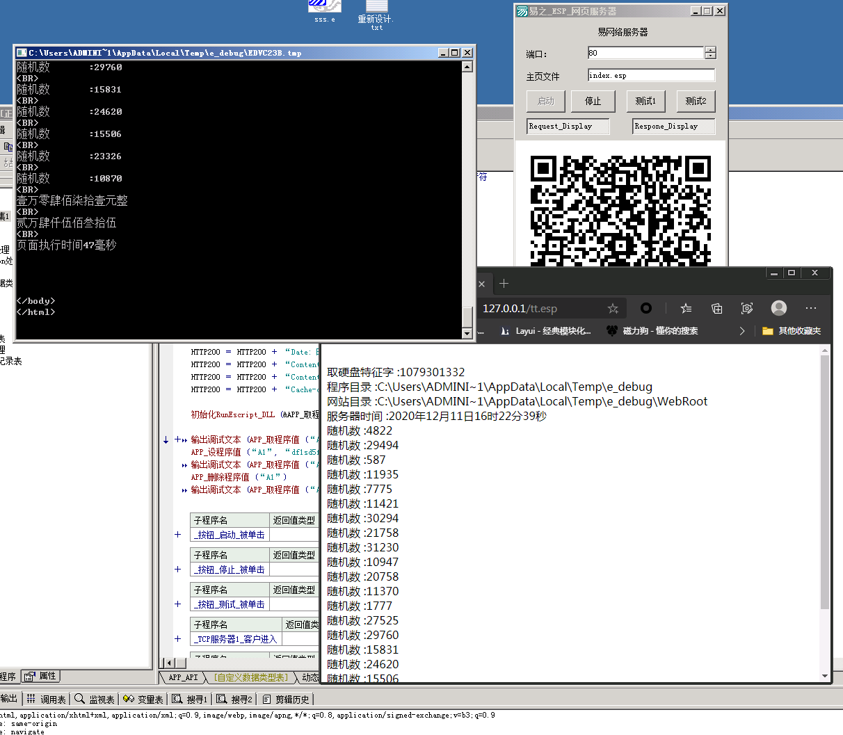The height and width of the screenshot is (735, 843).
Task: Click the 随机数 :4822 line in browser page
Action: [360, 430]
